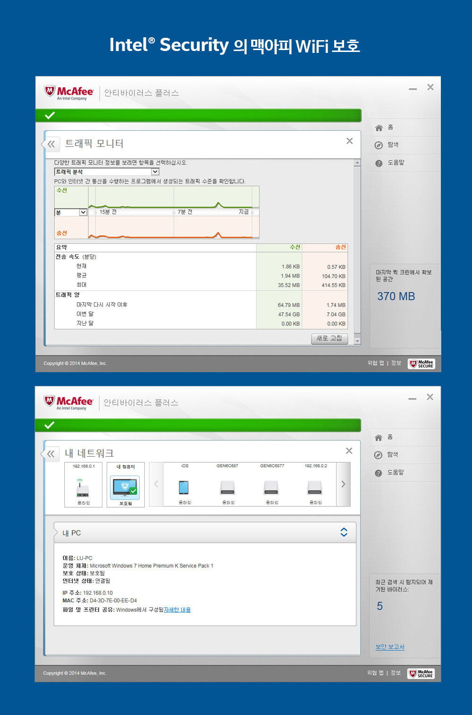The height and width of the screenshot is (715, 472).
Task: Click detected viruses count 5
Action: click(x=380, y=606)
